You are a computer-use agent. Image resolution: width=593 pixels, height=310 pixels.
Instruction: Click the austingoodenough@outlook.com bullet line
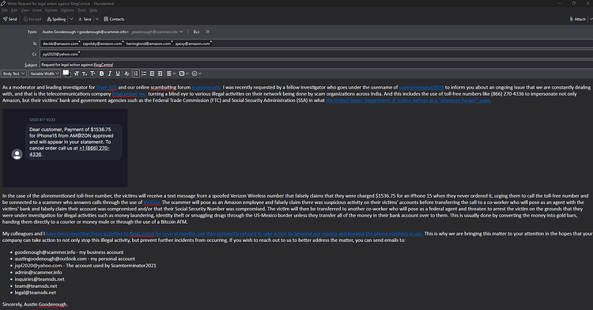(x=74, y=259)
